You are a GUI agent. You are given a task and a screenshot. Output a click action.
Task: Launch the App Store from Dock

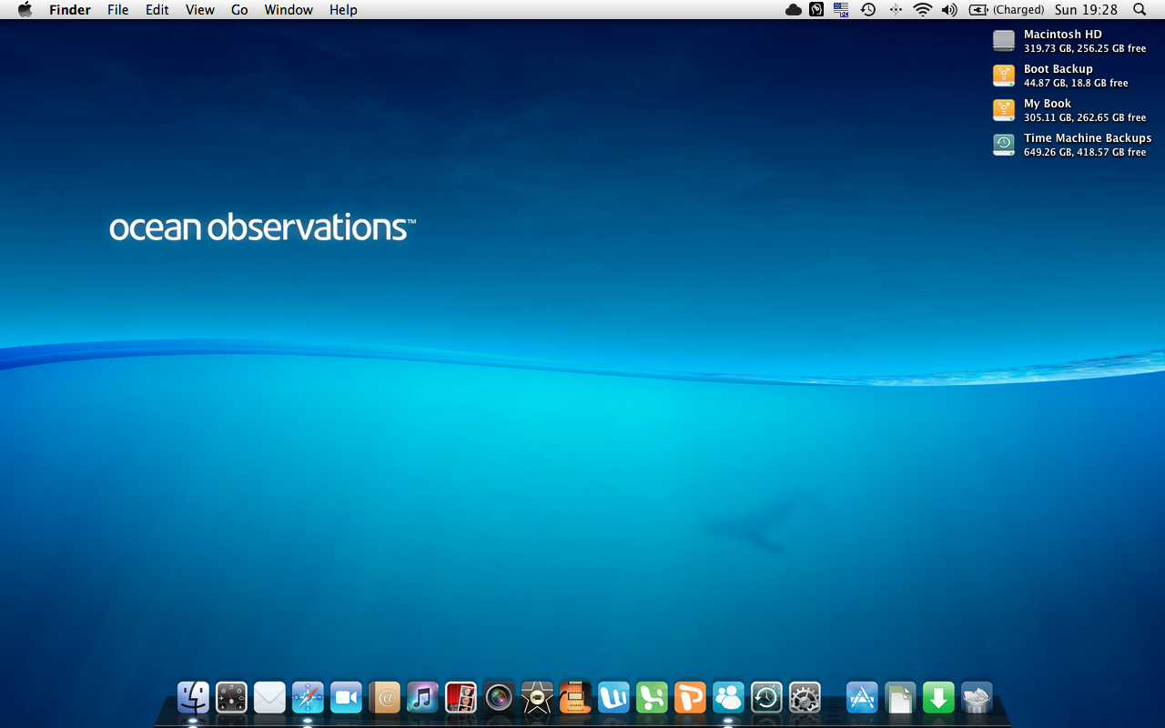coord(862,698)
